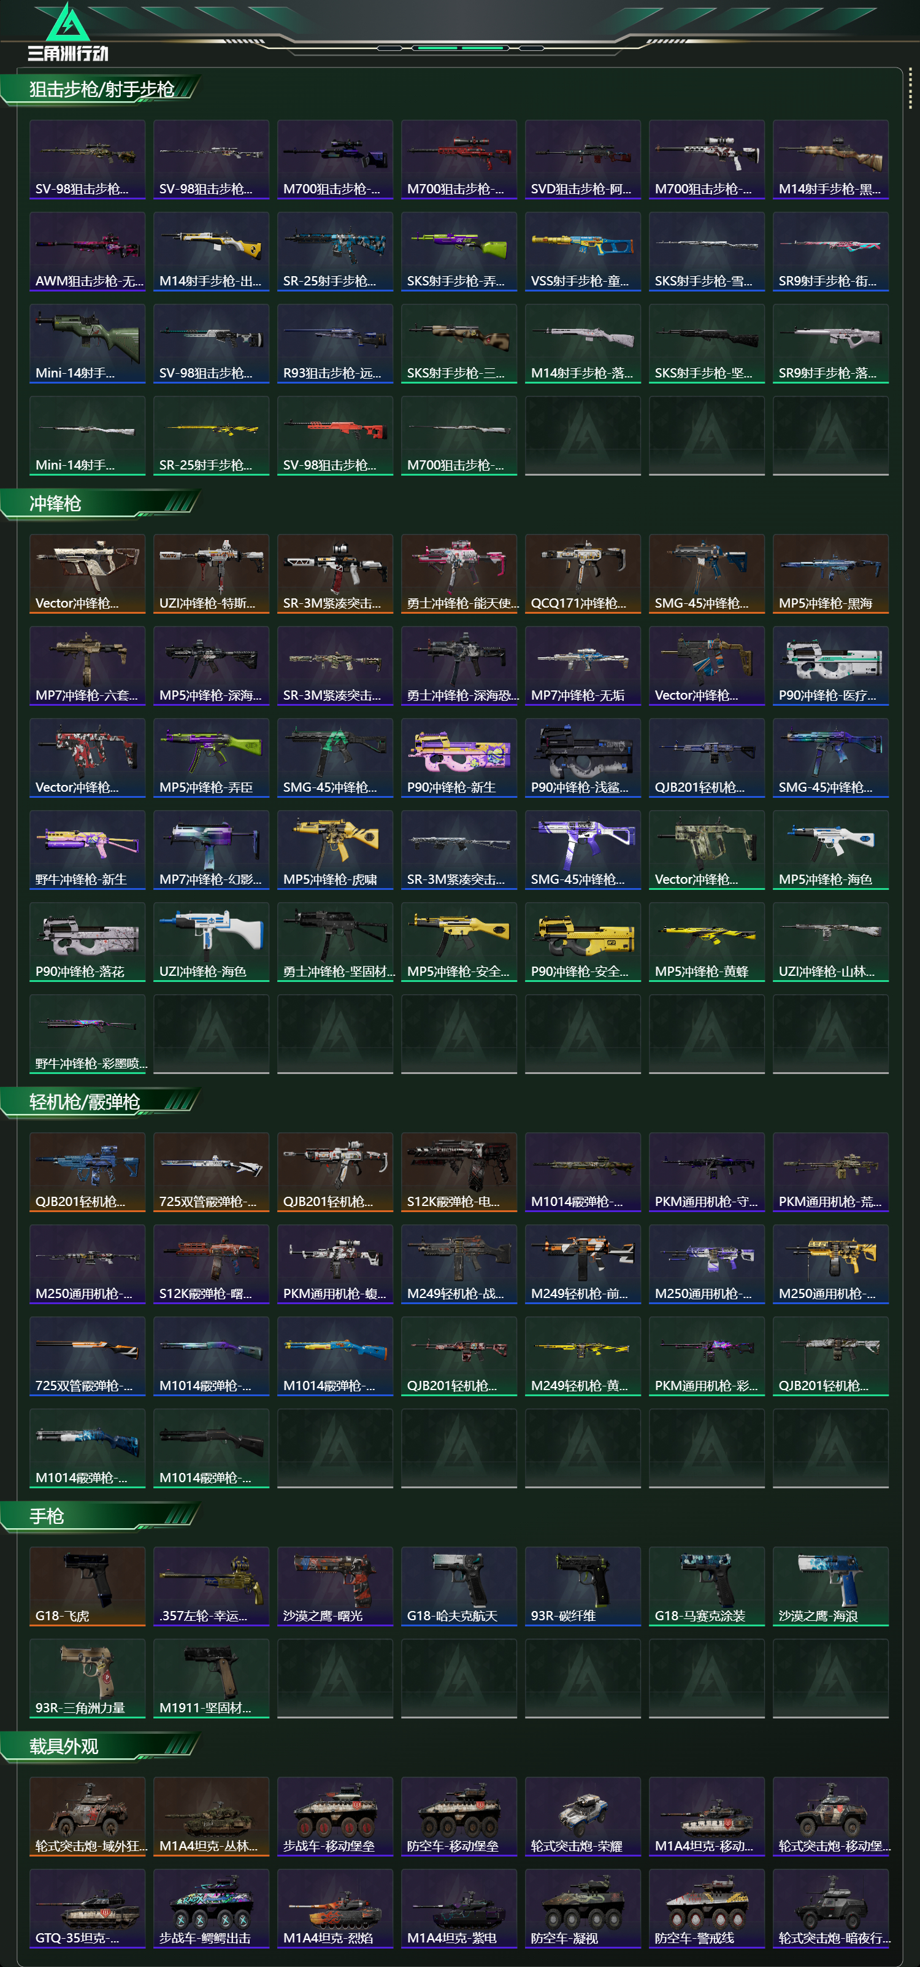Image resolution: width=920 pixels, height=1967 pixels.
Task: Choose the MP5冲锋枪-虎啸 skin
Action: [x=335, y=850]
